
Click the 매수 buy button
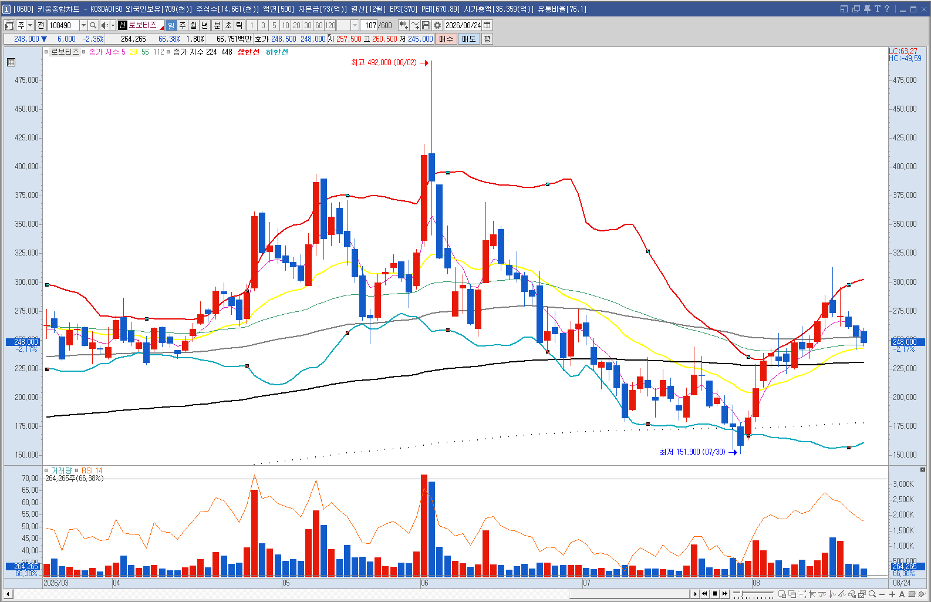pyautogui.click(x=446, y=39)
